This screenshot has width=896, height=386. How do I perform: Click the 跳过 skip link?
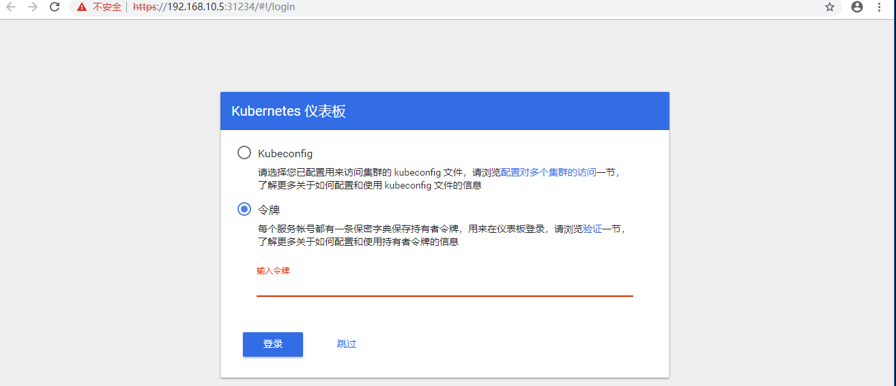click(x=347, y=344)
